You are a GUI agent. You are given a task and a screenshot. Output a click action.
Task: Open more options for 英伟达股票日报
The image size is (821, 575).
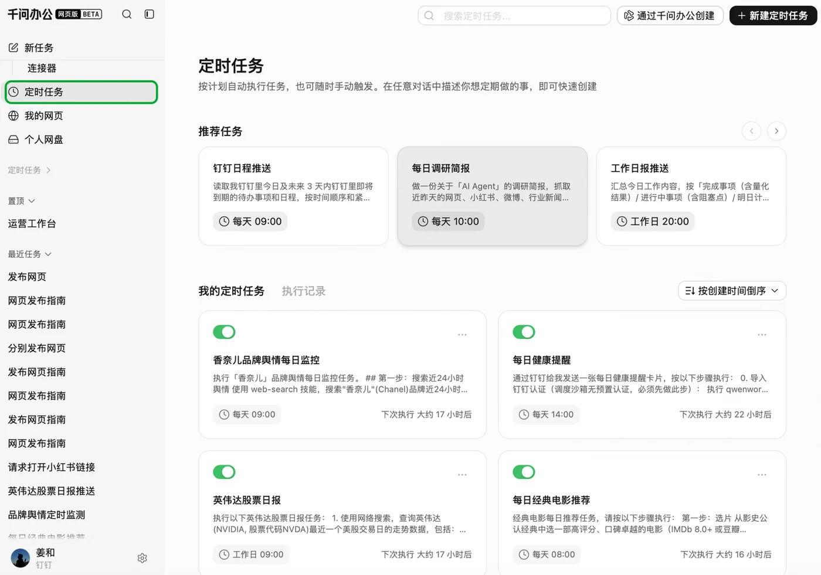pos(462,475)
